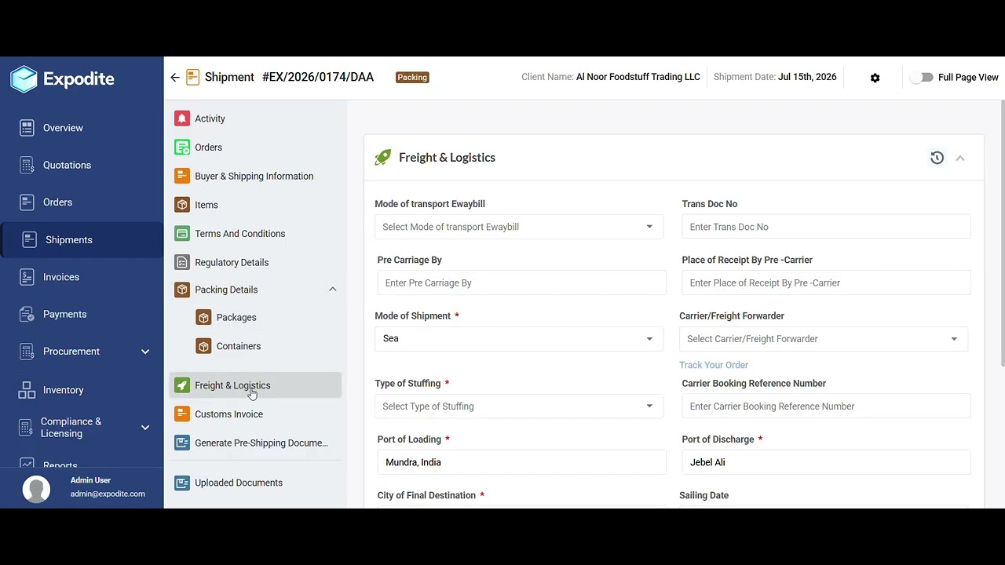Click the Pre Carriage By field
1005x565 pixels.
tap(522, 282)
